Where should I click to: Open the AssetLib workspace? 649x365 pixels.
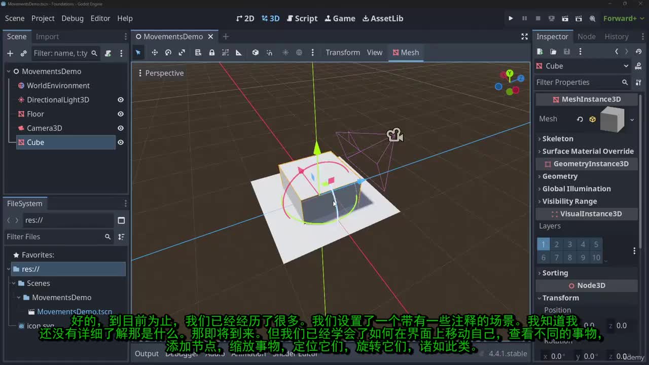[383, 18]
